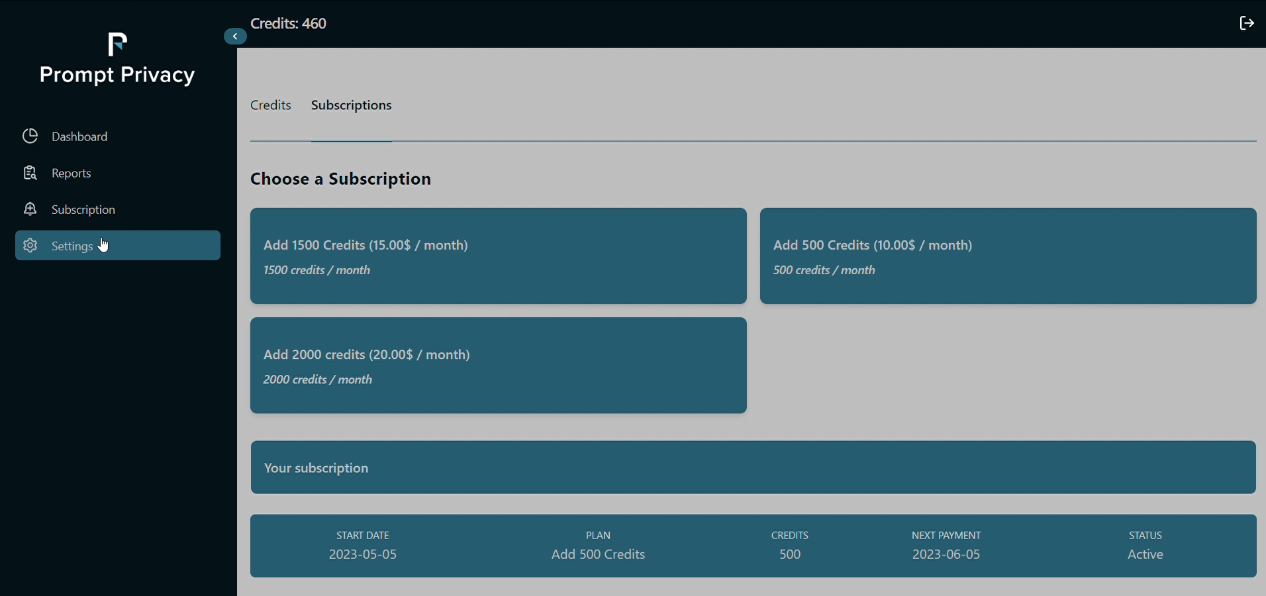Click the start date 2023-05-05
The image size is (1266, 596).
click(363, 554)
